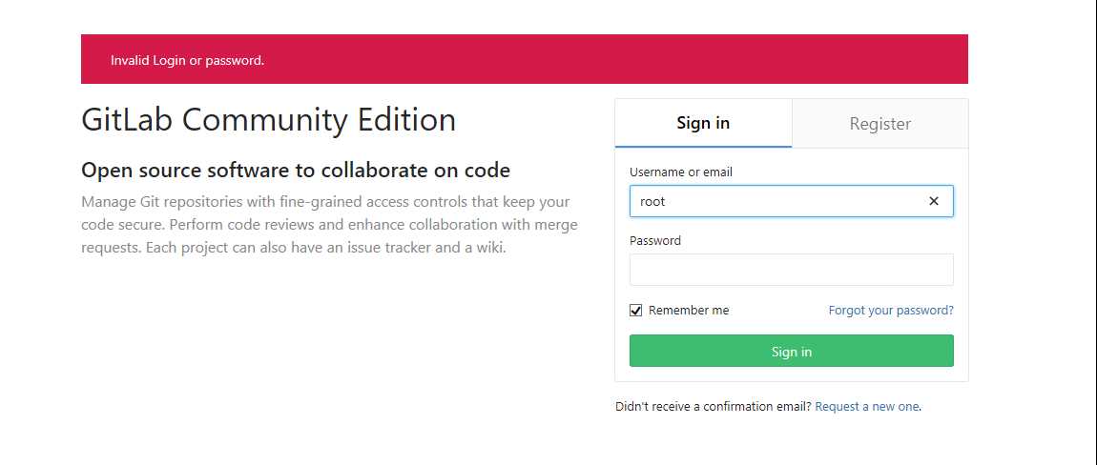Select the Sign in tab
The height and width of the screenshot is (465, 1097).
(x=703, y=124)
